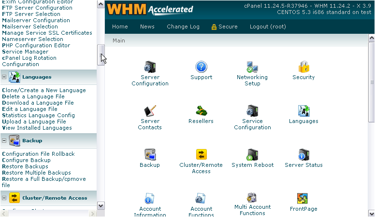Screen dimensions: 375x217
Task: Open the System Reboot icon
Action: click(x=252, y=154)
